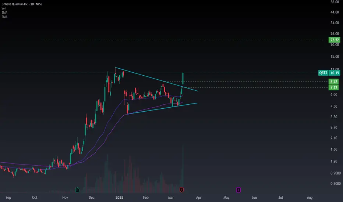Click the Feb label on time axis
The width and height of the screenshot is (343, 202).
pos(146,198)
